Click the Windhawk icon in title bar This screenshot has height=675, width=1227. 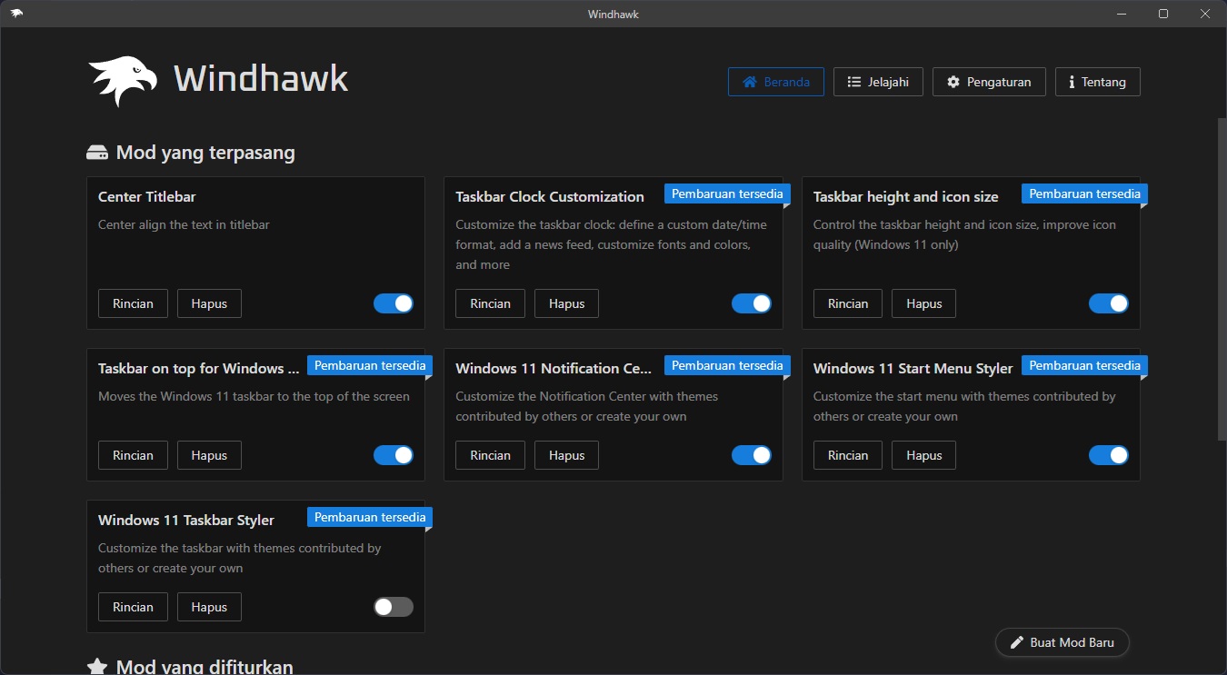tap(16, 14)
